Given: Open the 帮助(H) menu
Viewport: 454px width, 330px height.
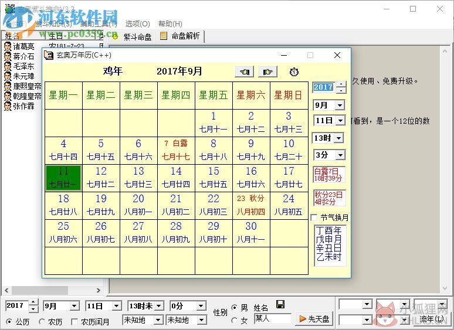Looking at the screenshot, I should coord(170,23).
